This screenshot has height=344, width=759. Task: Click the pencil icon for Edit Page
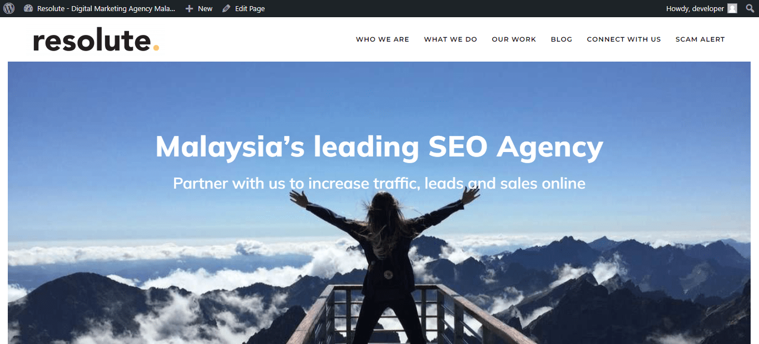click(x=226, y=8)
